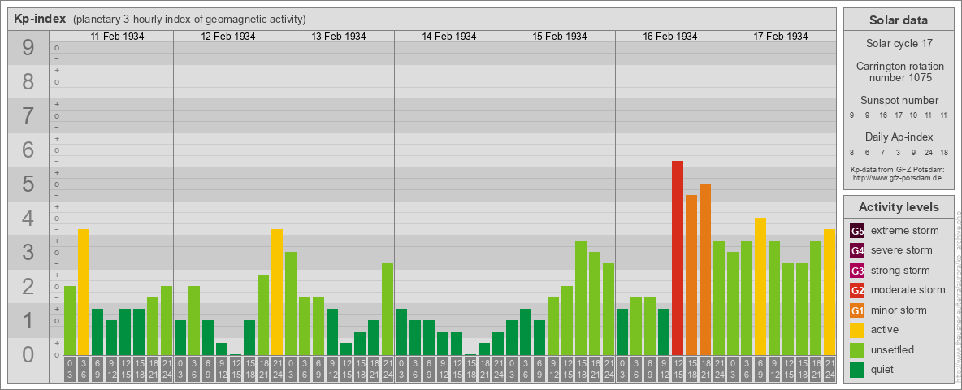Image resolution: width=962 pixels, height=390 pixels.
Task: Click the '16 Feb 1934' date header
Action: (x=670, y=37)
